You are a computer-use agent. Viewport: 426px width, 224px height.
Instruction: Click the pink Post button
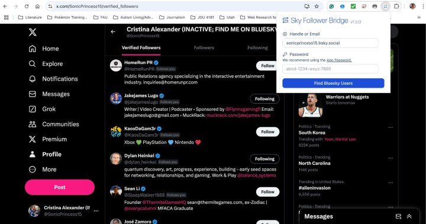(60, 187)
